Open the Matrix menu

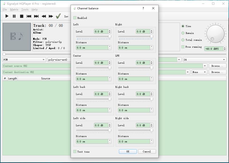click(14, 9)
